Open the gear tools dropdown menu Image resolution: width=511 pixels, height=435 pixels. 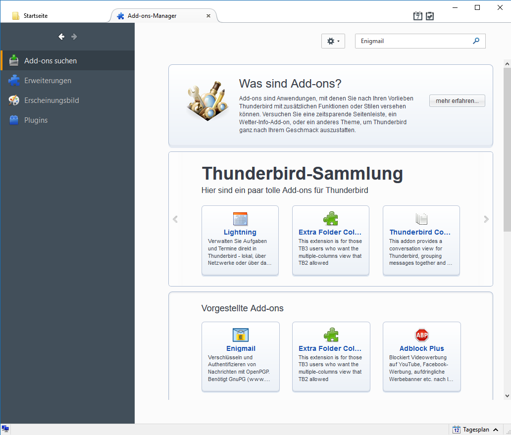[x=333, y=41]
